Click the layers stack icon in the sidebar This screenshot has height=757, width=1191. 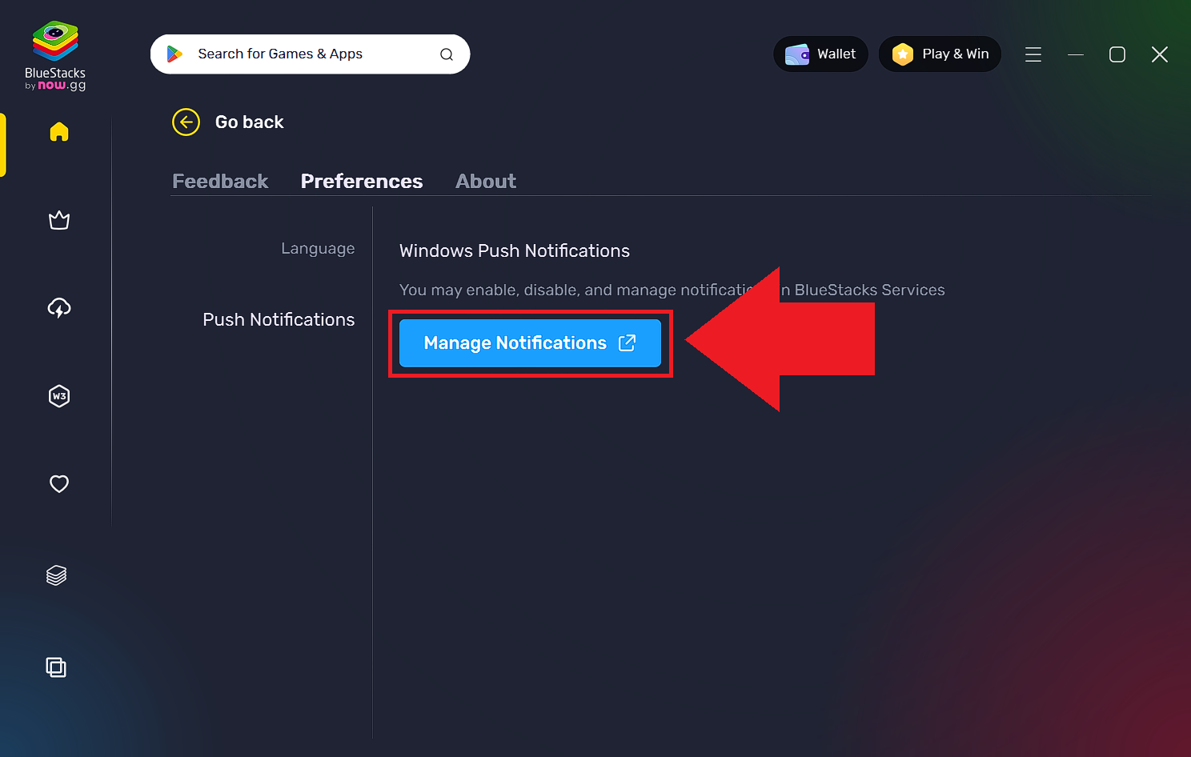tap(56, 575)
